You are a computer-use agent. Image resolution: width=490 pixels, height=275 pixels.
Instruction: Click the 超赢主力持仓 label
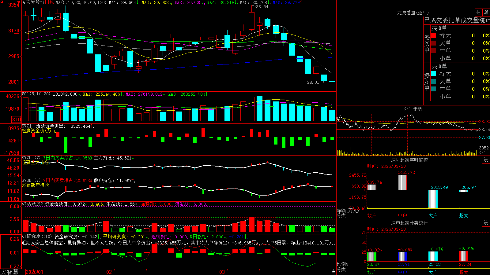click(35, 162)
